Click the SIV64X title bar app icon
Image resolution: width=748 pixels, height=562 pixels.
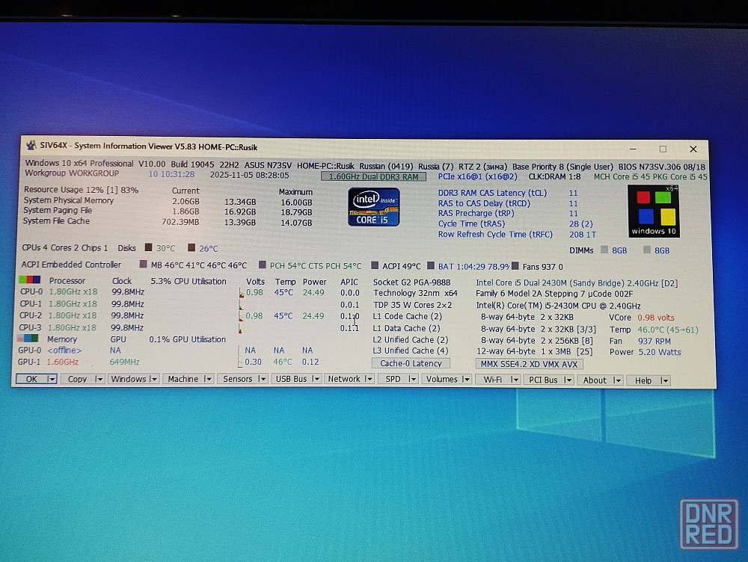point(31,148)
